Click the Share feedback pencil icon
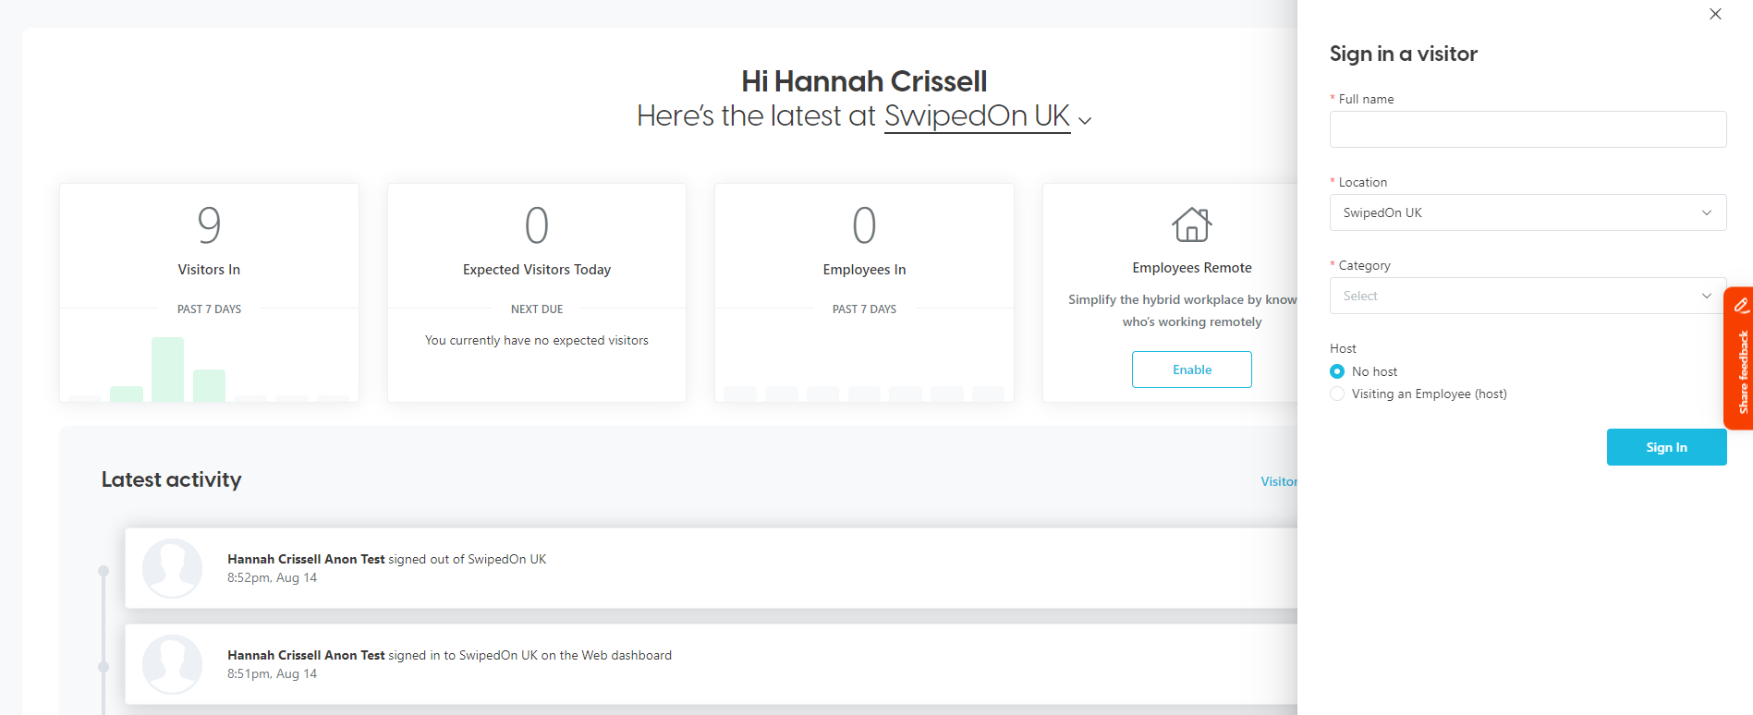 tap(1741, 305)
